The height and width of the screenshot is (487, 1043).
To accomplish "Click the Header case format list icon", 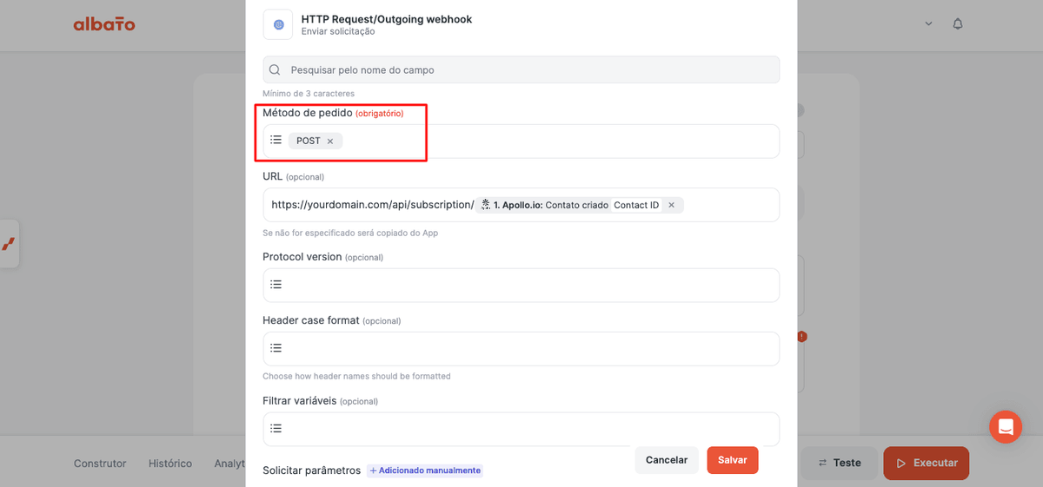I will 276,348.
